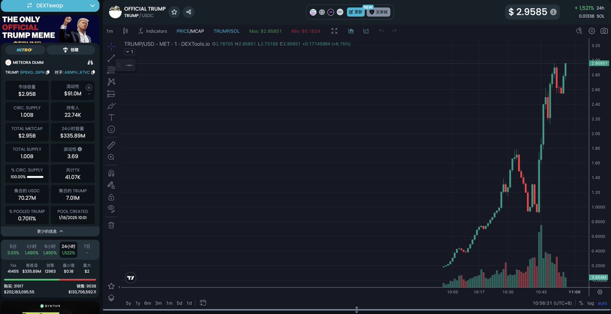Open chart settings gear

pos(592,31)
